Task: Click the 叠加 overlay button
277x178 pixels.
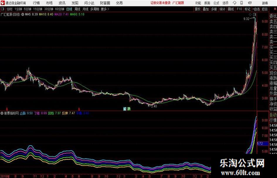Action: pos(206,9)
